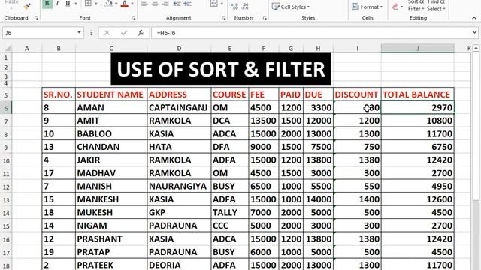Select the 'USE OF SORT & FILTER' title
This screenshot has height=270, width=481.
pos(220,69)
